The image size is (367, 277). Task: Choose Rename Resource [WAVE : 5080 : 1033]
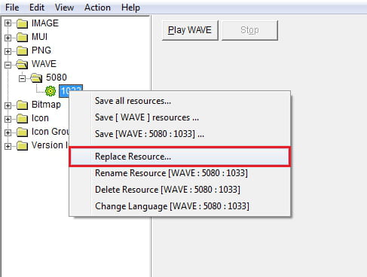click(180, 173)
